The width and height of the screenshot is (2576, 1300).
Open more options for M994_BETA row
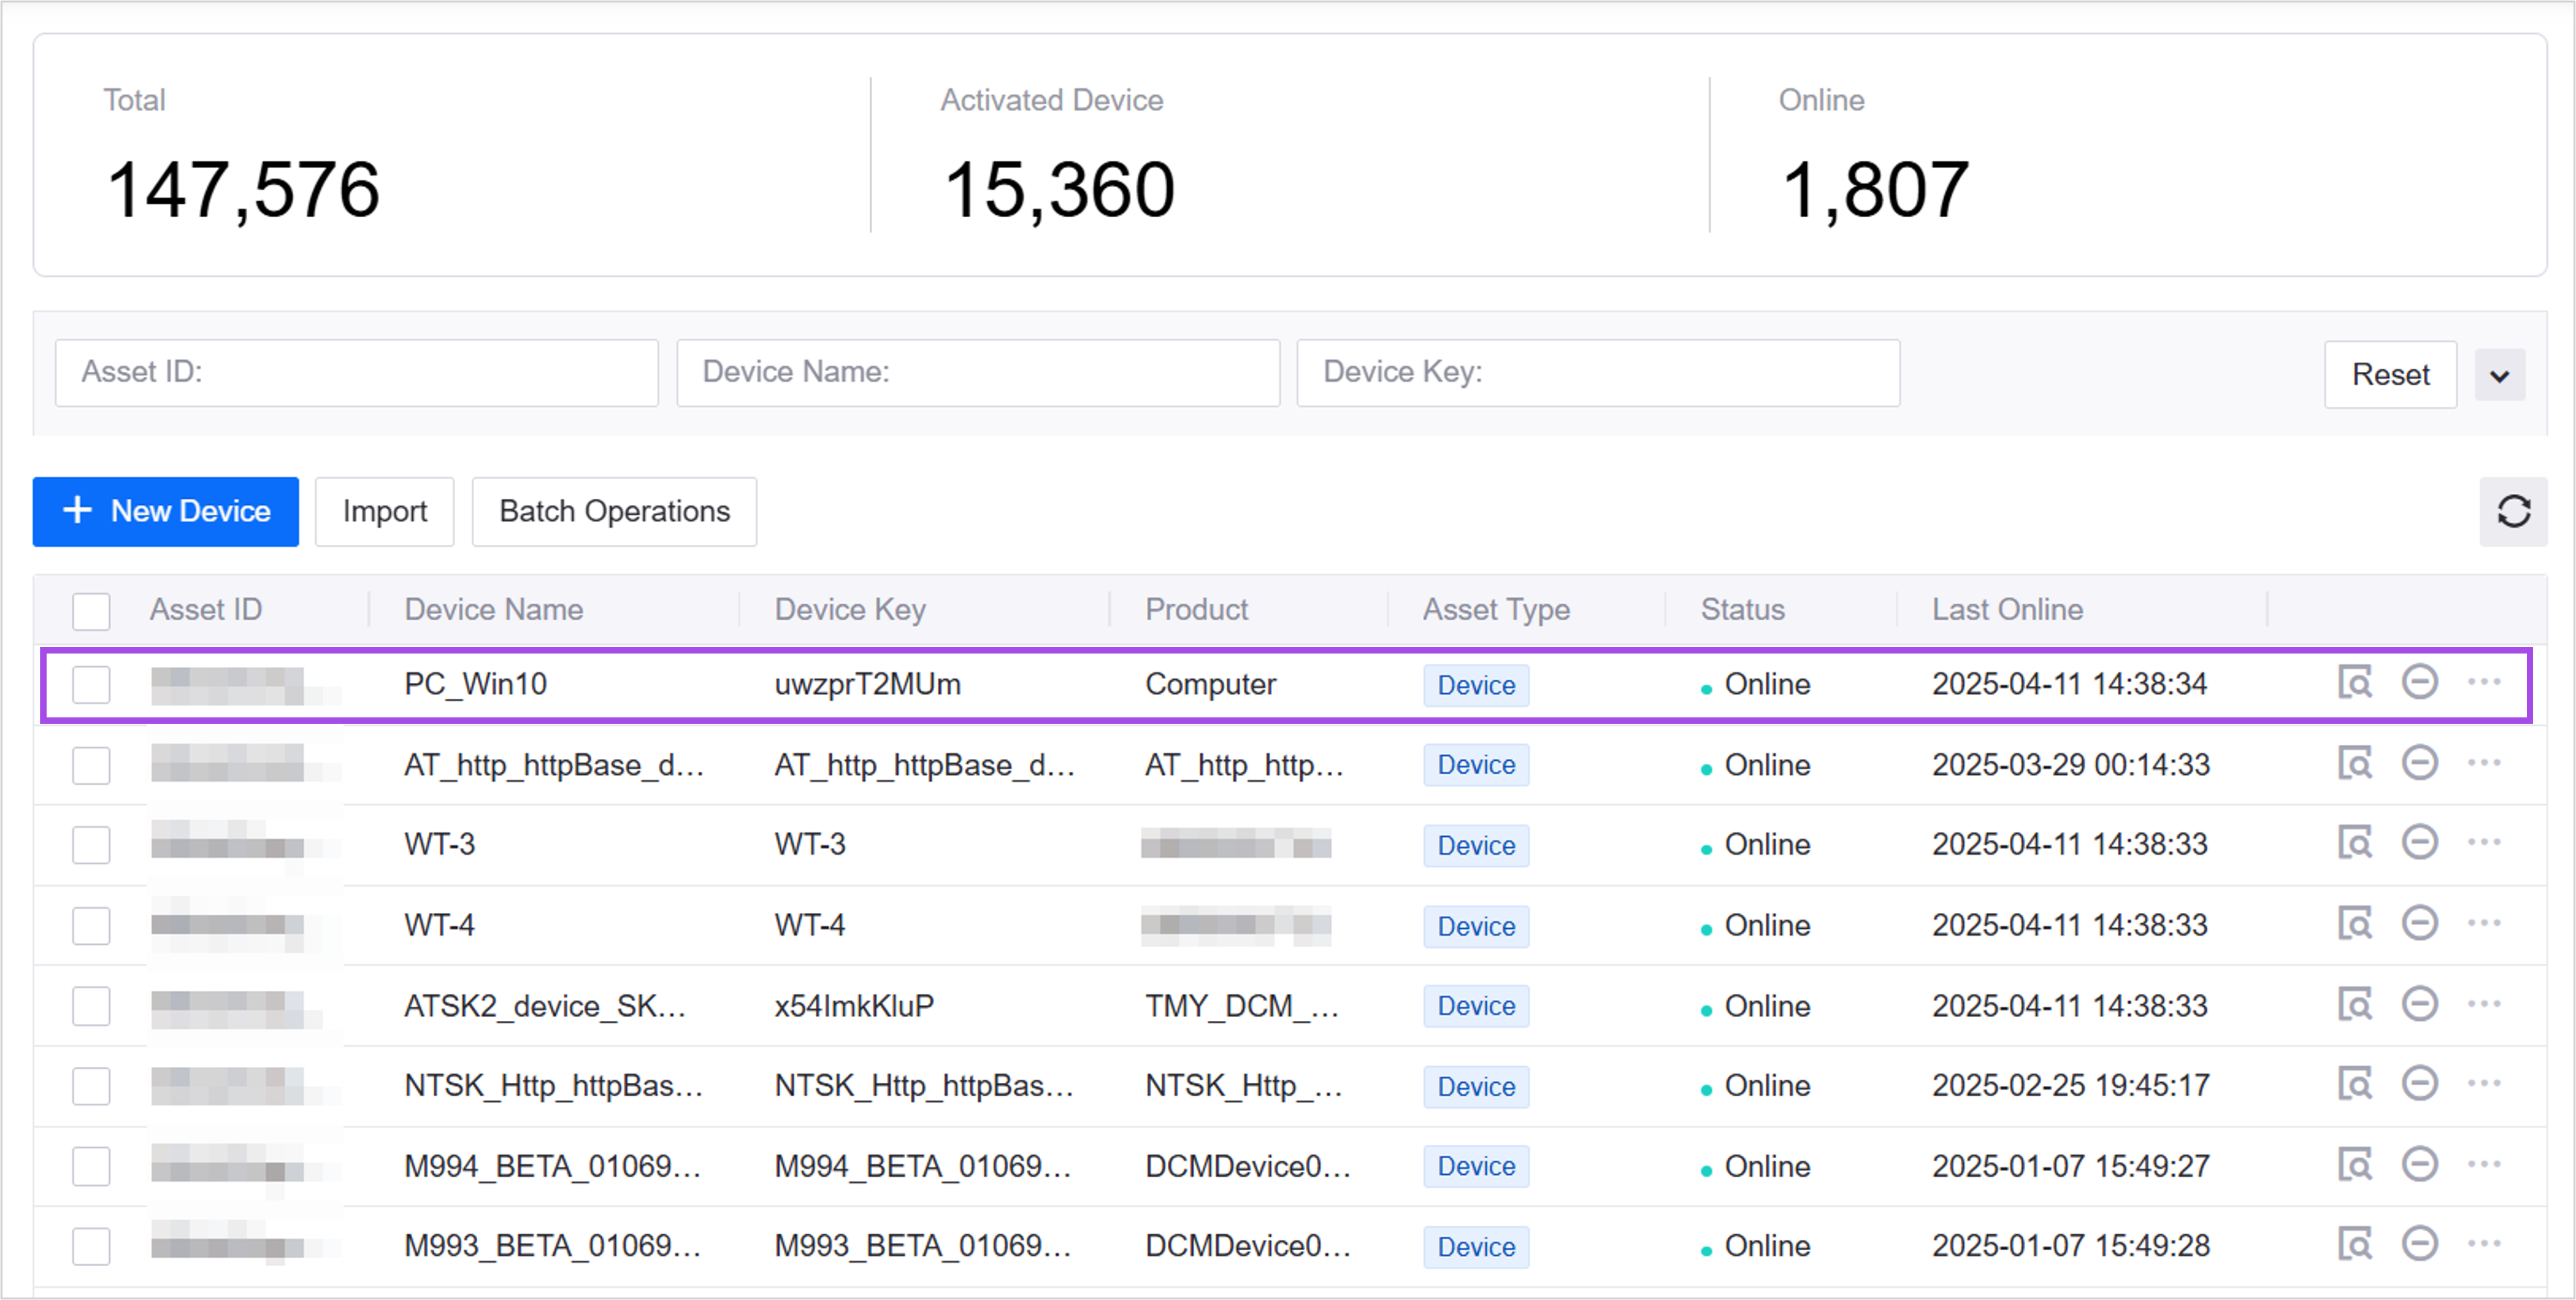click(2484, 1165)
